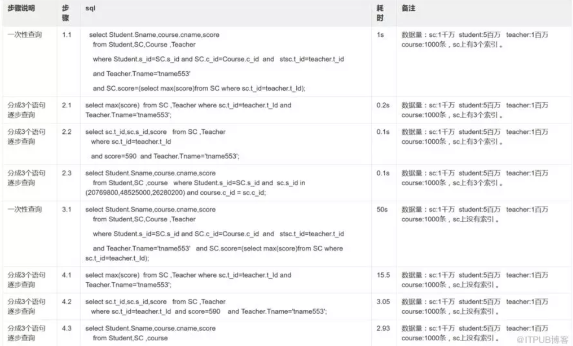Select step number 2.2 cell
Screen dimensions: 573x346
tap(66, 132)
